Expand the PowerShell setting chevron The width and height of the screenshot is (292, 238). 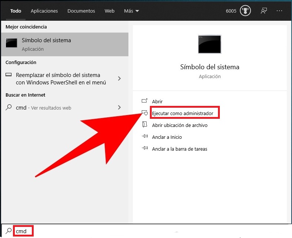point(120,78)
